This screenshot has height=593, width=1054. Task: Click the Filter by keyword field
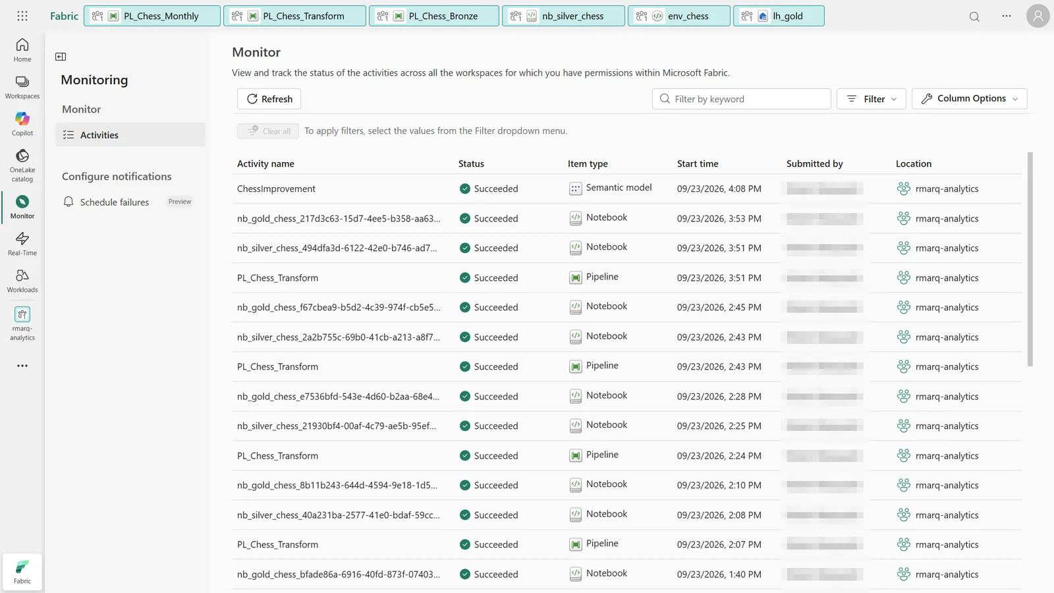pyautogui.click(x=741, y=99)
